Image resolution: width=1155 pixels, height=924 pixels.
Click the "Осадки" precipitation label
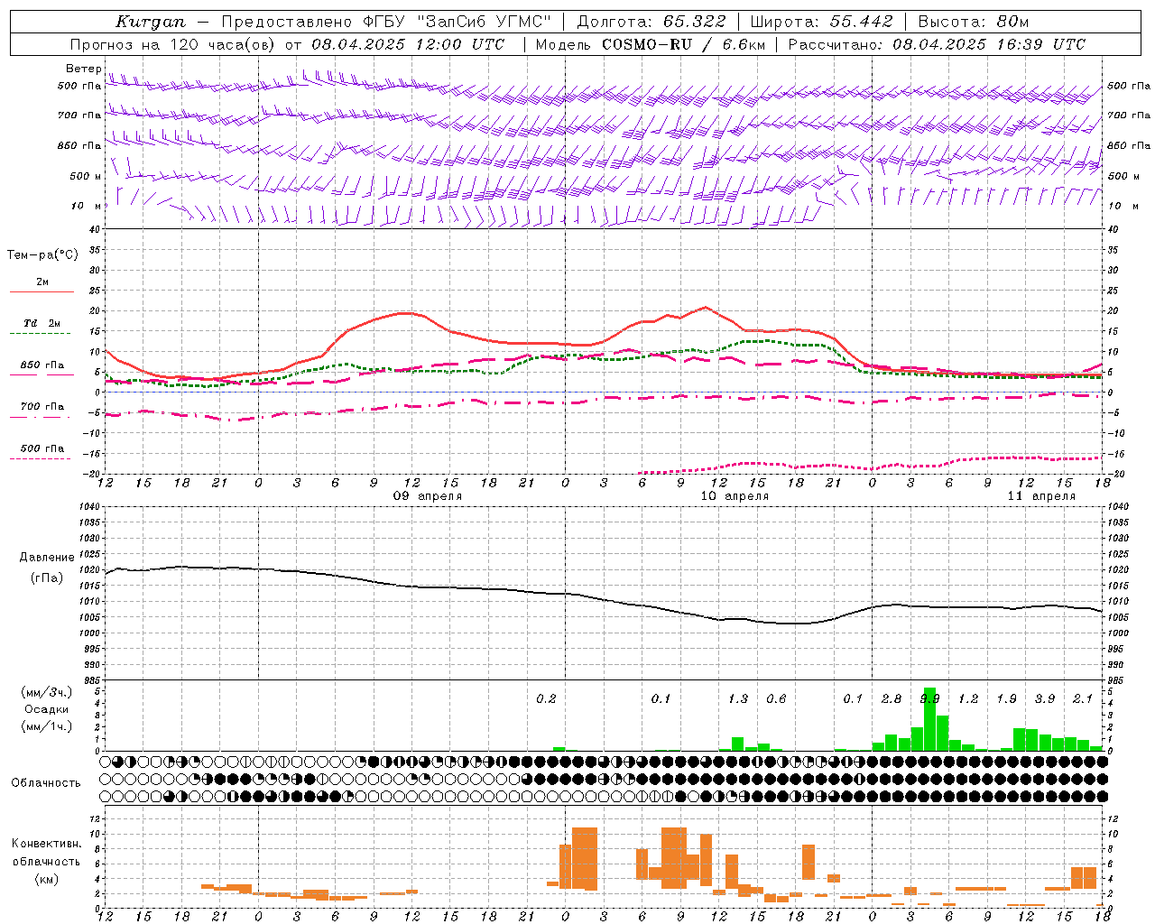(47, 709)
